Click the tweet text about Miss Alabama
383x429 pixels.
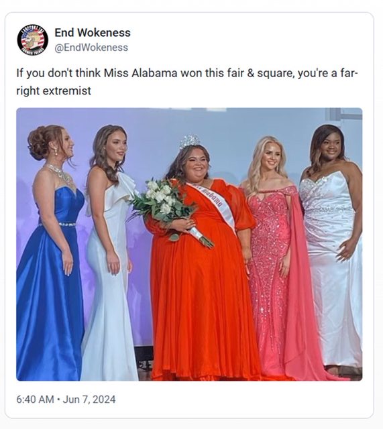[x=187, y=82]
